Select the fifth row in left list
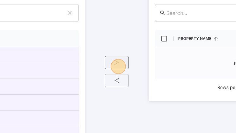Screen dimensions: 236x133 (39, 118)
